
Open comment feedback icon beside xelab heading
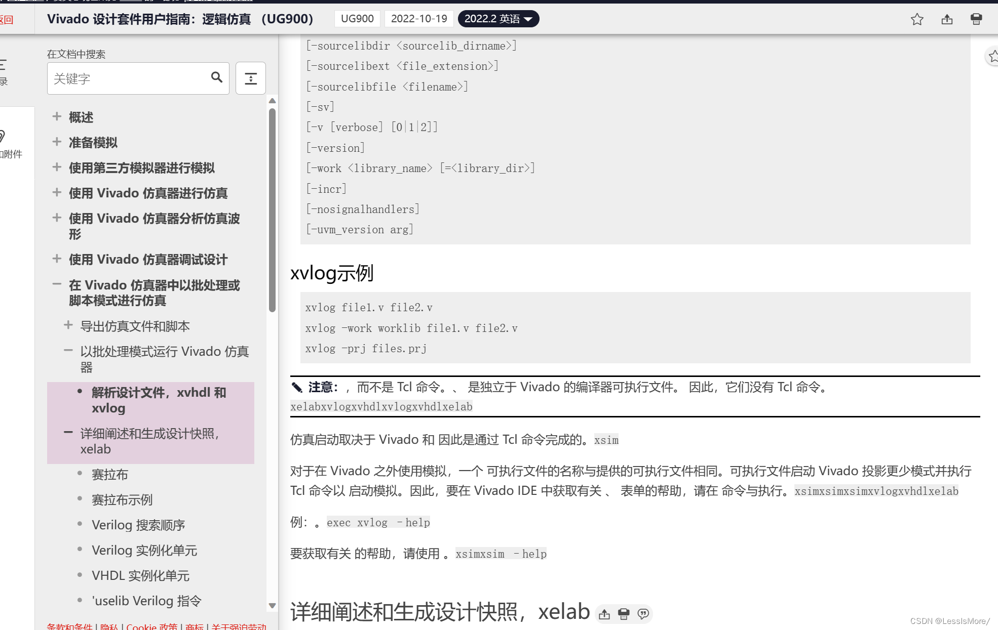coord(643,614)
